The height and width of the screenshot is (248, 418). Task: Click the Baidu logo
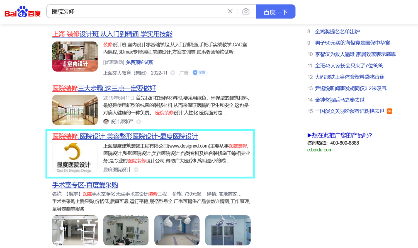click(23, 12)
